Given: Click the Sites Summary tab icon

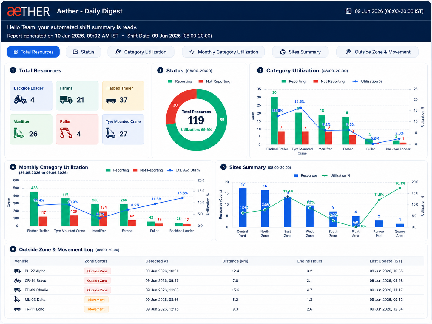Looking at the screenshot, I should point(283,52).
